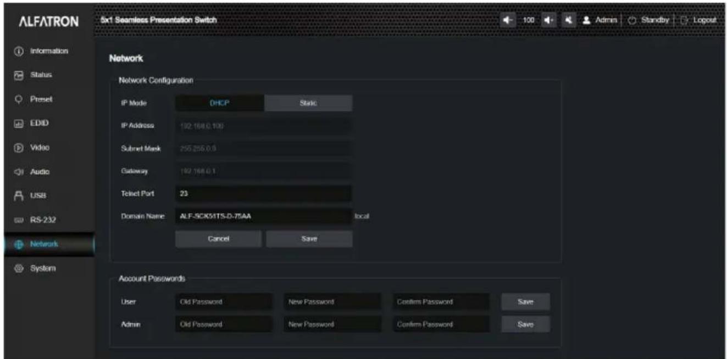The height and width of the screenshot is (359, 727).
Task: Click the volume up icon
Action: pyautogui.click(x=548, y=20)
